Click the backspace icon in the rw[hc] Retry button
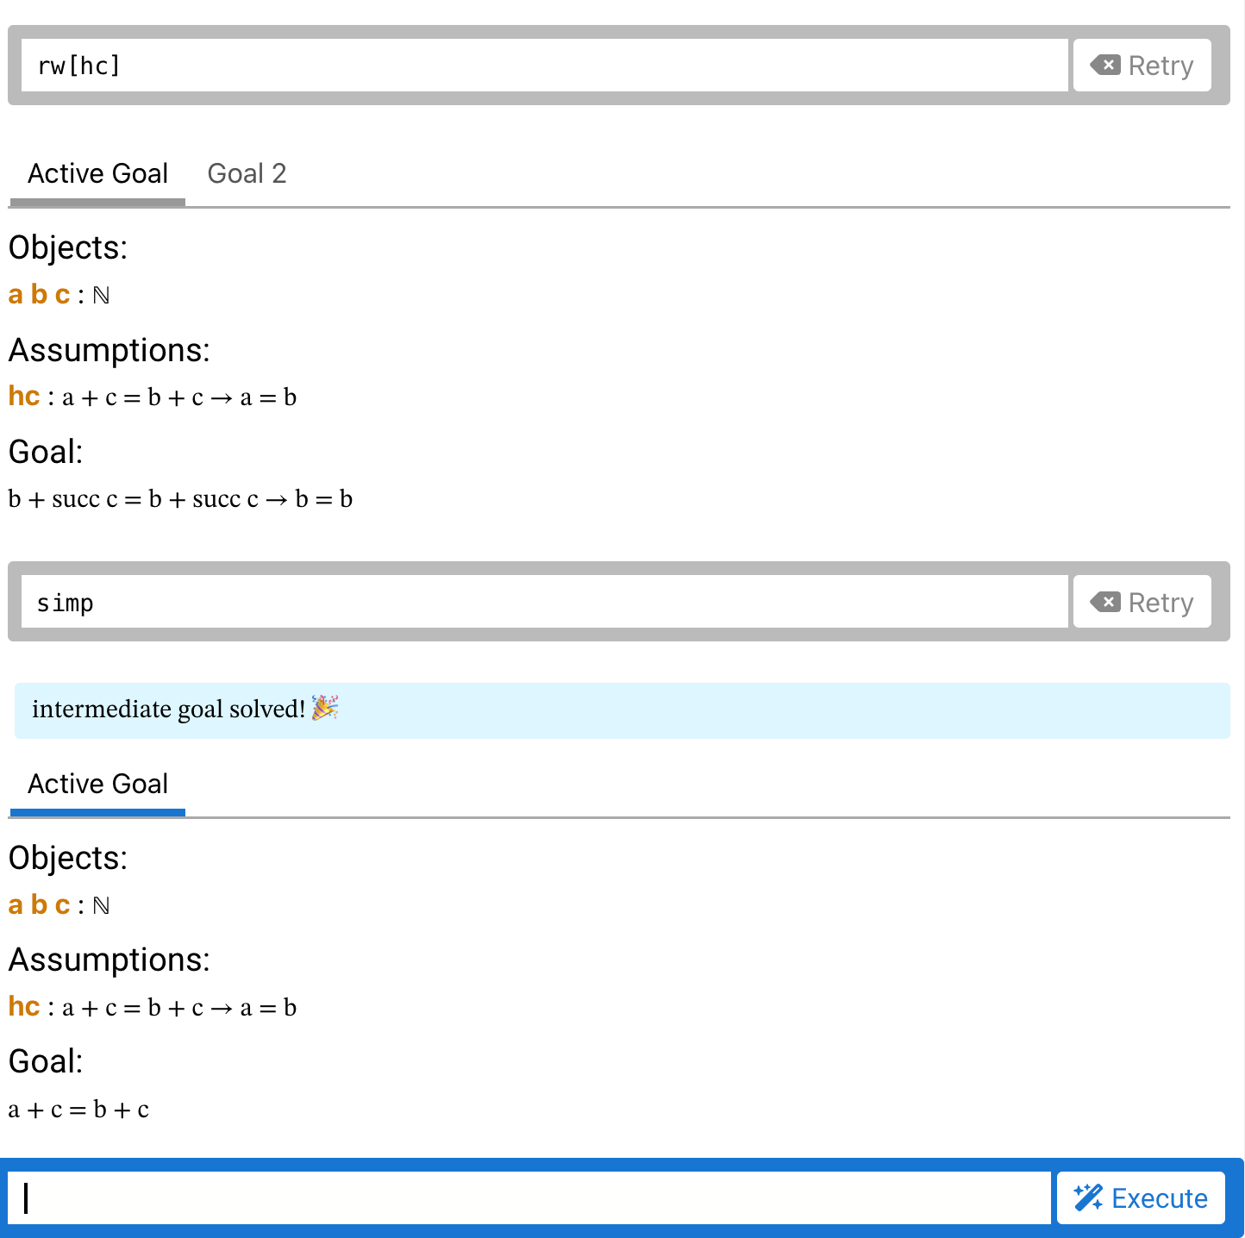The image size is (1245, 1238). tap(1105, 65)
